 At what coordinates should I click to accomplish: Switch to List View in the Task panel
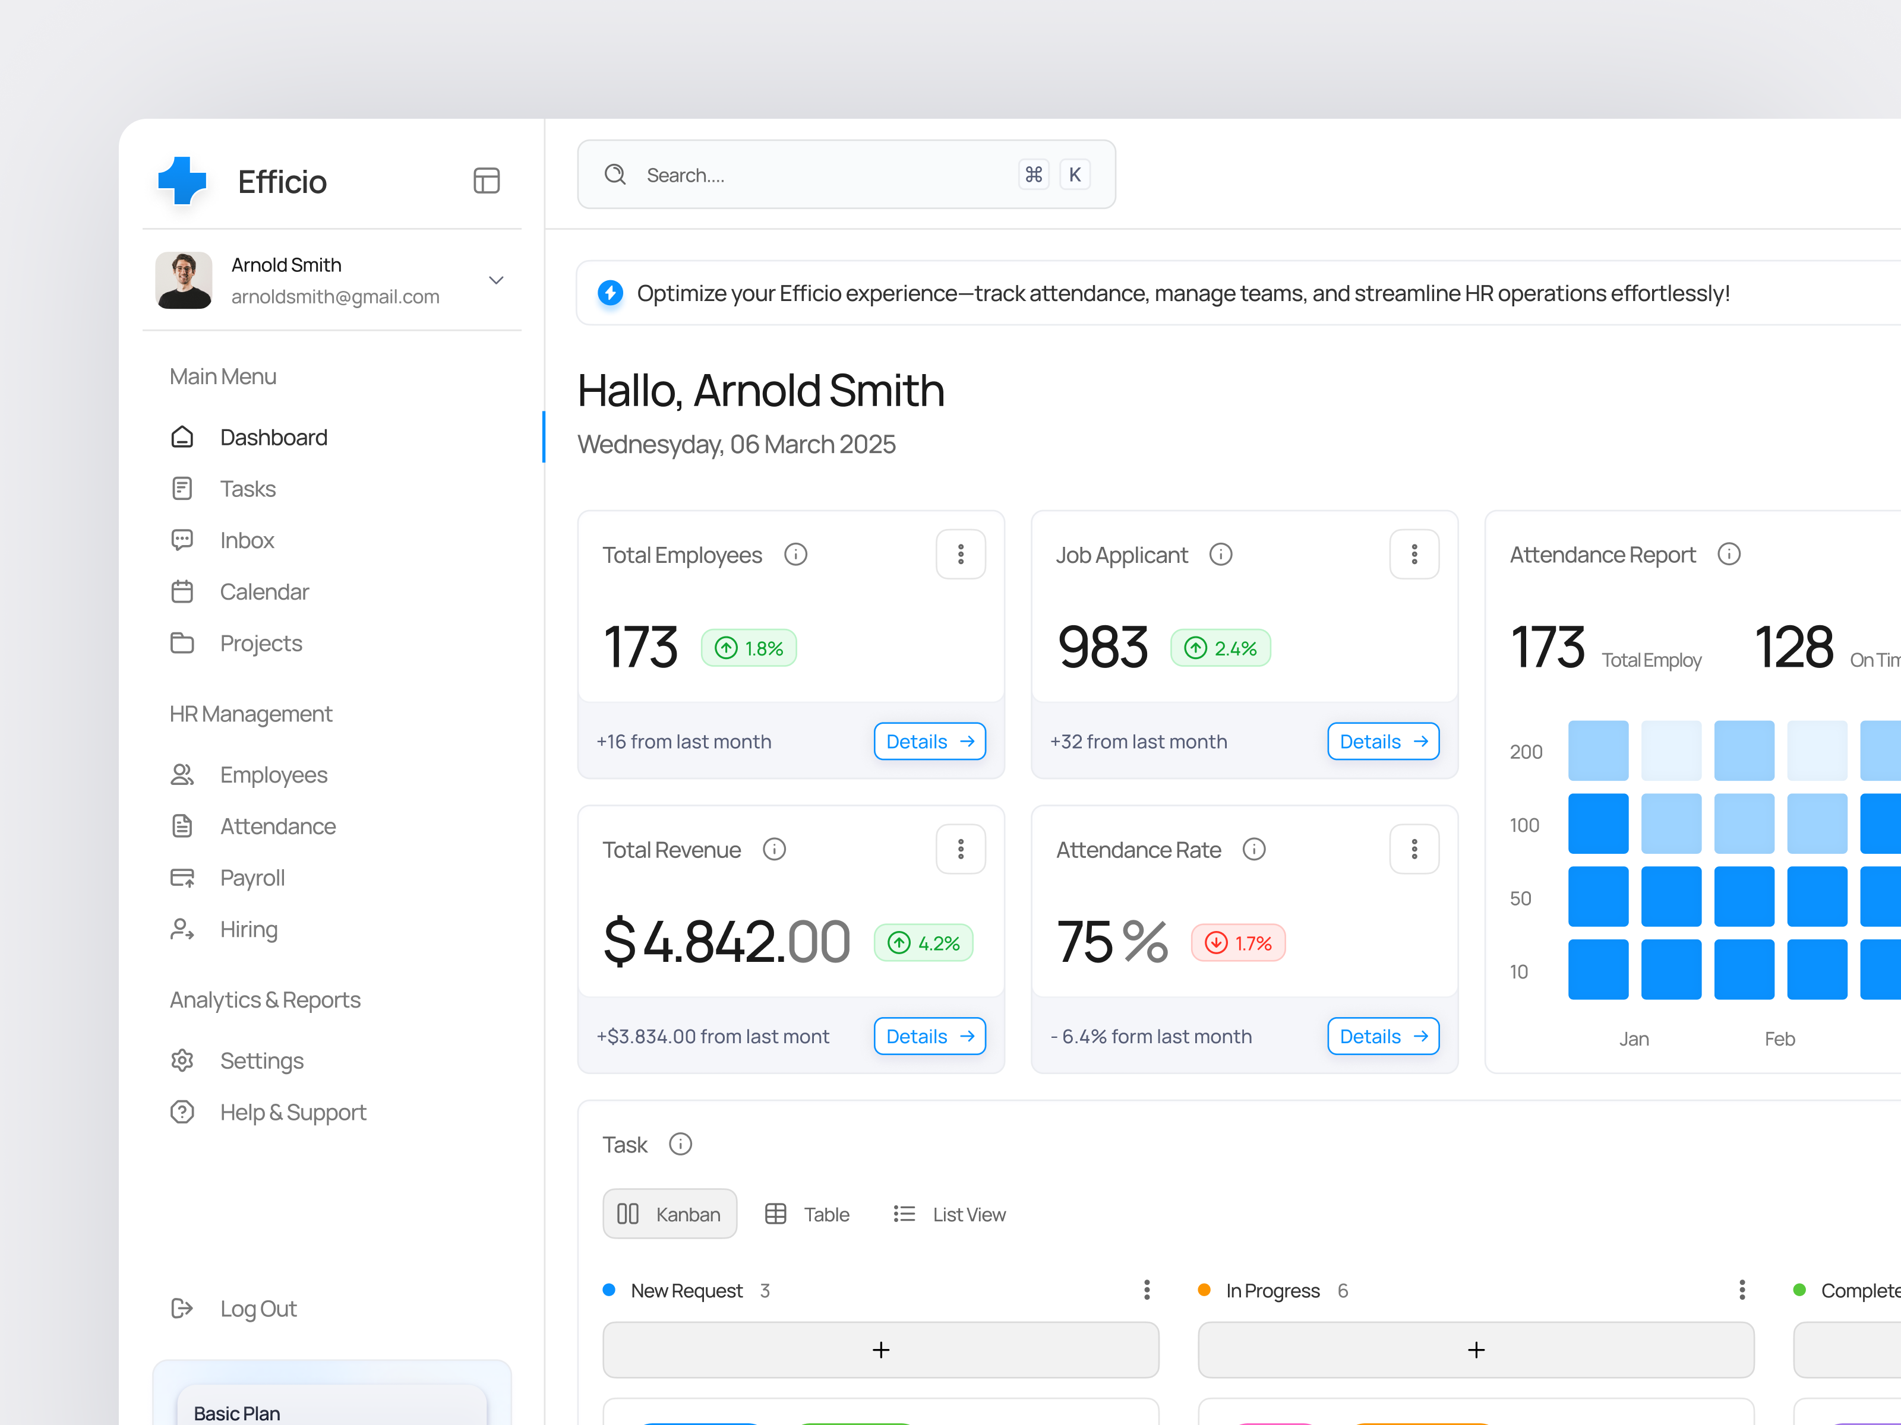pos(949,1214)
